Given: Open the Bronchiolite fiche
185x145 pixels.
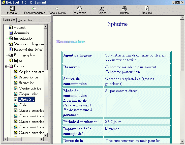Looking at the screenshot, I should pyautogui.click(x=28, y=77).
